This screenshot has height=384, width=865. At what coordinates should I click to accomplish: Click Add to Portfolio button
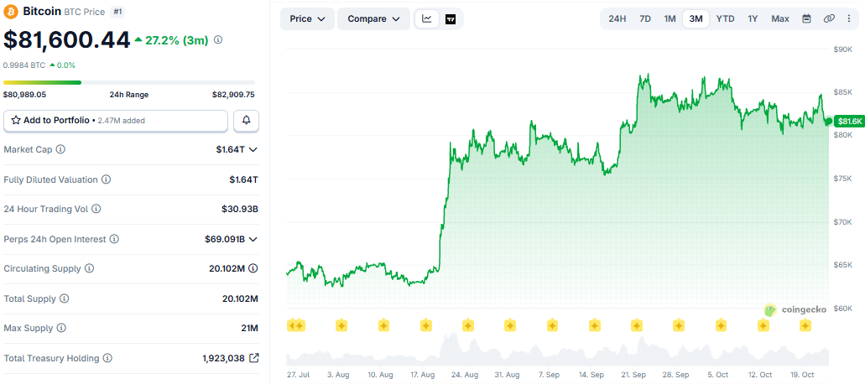coord(116,121)
